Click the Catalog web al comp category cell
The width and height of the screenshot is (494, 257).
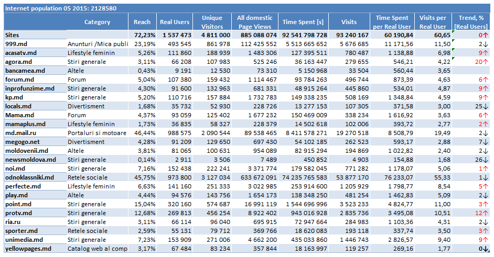pos(98,249)
